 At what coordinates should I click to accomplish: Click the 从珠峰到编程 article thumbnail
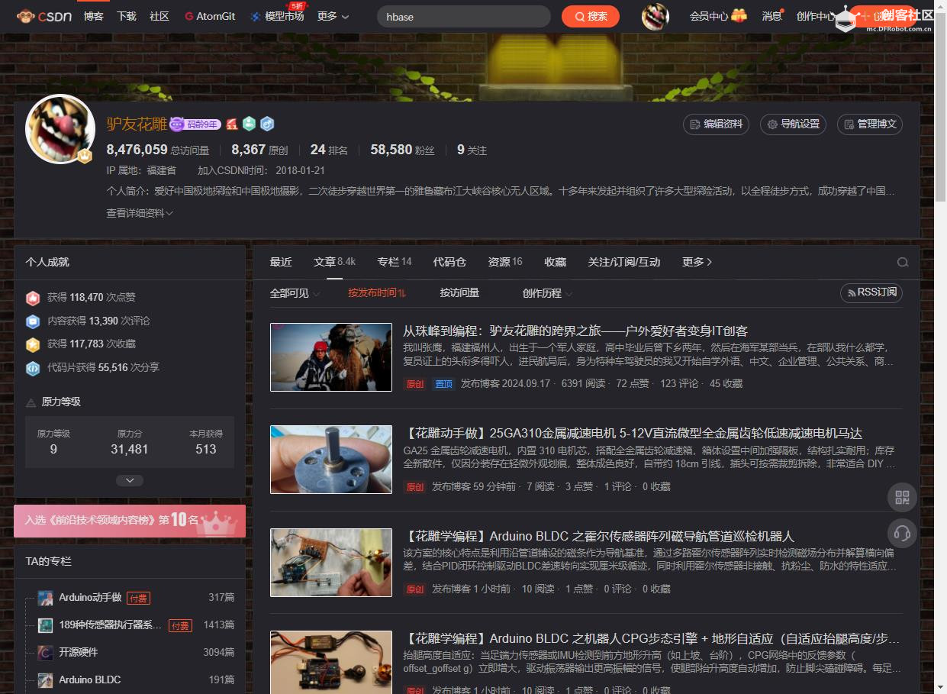point(331,357)
